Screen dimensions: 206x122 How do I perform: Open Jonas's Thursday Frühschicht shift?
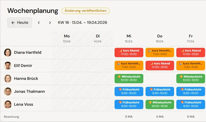click(160, 92)
